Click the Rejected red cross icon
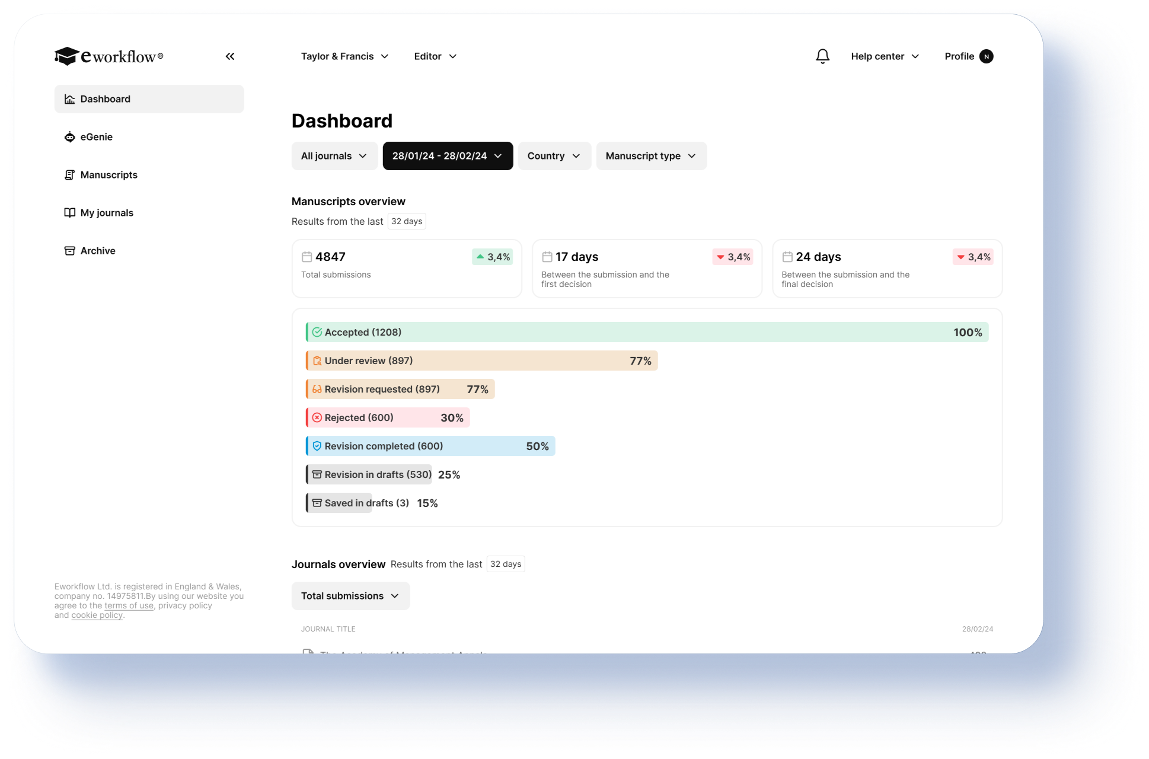Viewport: 1149px width, 759px height. click(x=317, y=417)
